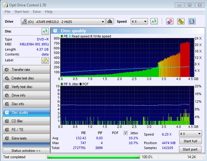This screenshot has width=207, height=161.
Task: Open the Drive info page
Action: (x=26, y=95)
